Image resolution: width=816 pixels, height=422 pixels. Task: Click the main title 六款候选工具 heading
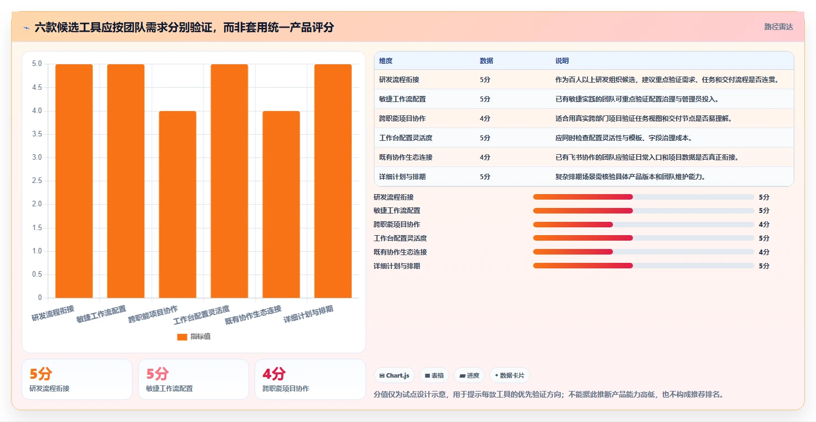click(184, 27)
